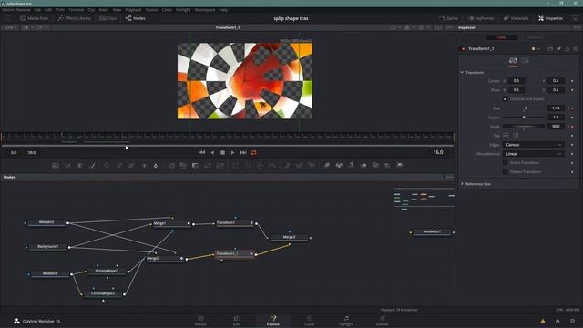Image resolution: width=583 pixels, height=328 pixels.
Task: Toggle keyframe for the Center parameter
Action: tap(572, 81)
